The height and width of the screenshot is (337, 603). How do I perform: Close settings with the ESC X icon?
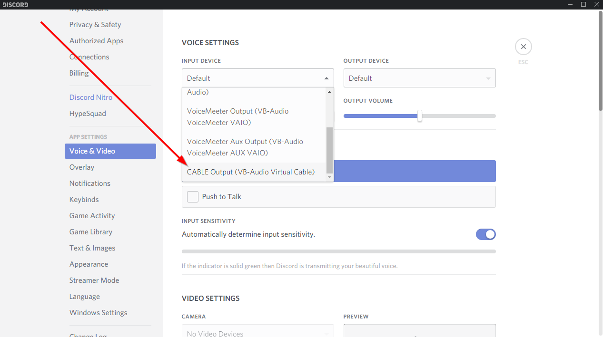523,47
